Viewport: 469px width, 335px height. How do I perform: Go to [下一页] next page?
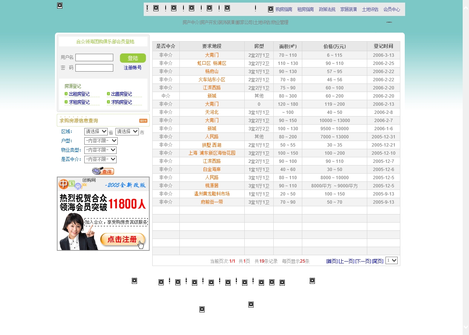pos(363,261)
